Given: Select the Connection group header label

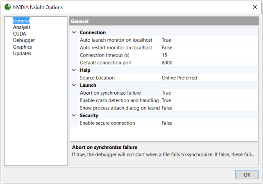Looking at the screenshot, I should click(x=93, y=32).
